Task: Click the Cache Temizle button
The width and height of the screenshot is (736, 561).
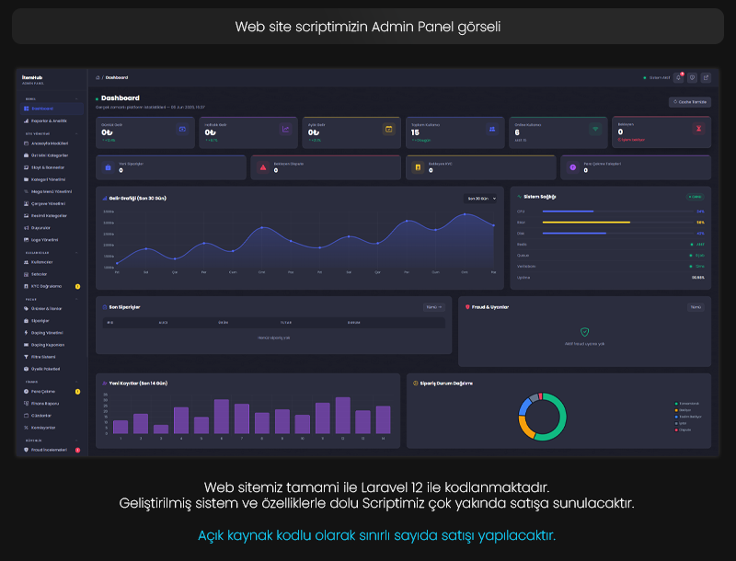Action: [689, 102]
